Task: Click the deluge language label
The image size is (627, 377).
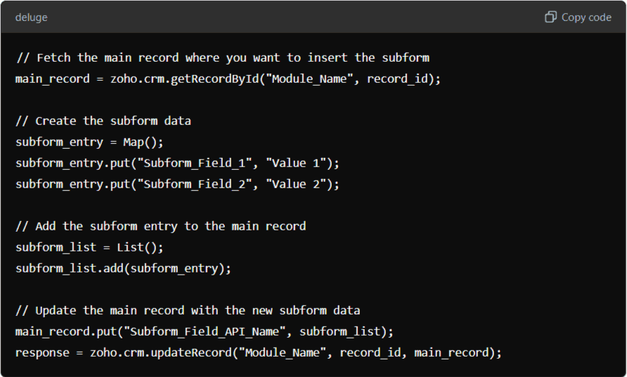Action: 31,18
